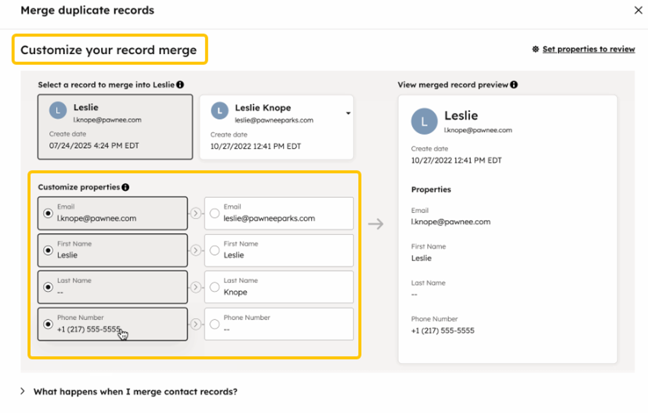Select empty Last Name radio option
This screenshot has width=648, height=413.
pyautogui.click(x=48, y=287)
